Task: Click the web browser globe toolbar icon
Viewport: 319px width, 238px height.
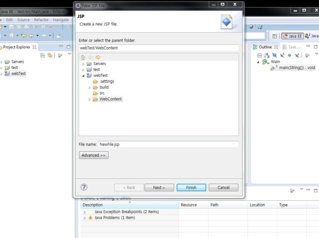Action: click(x=251, y=27)
